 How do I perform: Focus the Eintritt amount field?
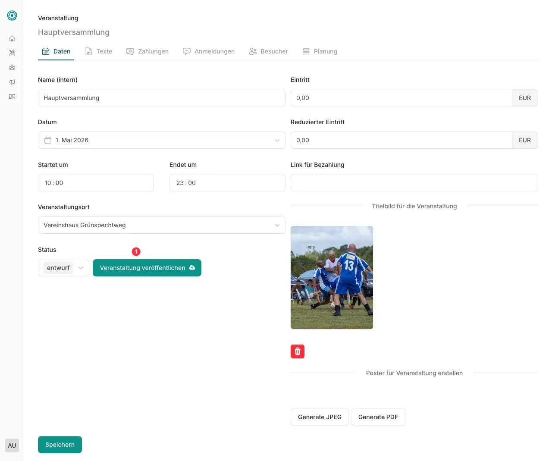(x=401, y=98)
